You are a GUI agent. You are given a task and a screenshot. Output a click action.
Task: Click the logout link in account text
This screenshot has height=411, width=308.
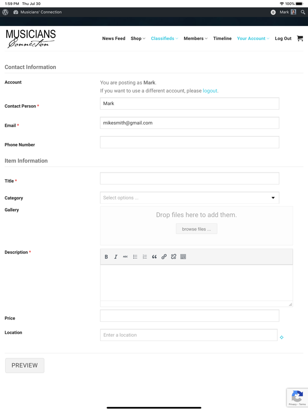210,91
